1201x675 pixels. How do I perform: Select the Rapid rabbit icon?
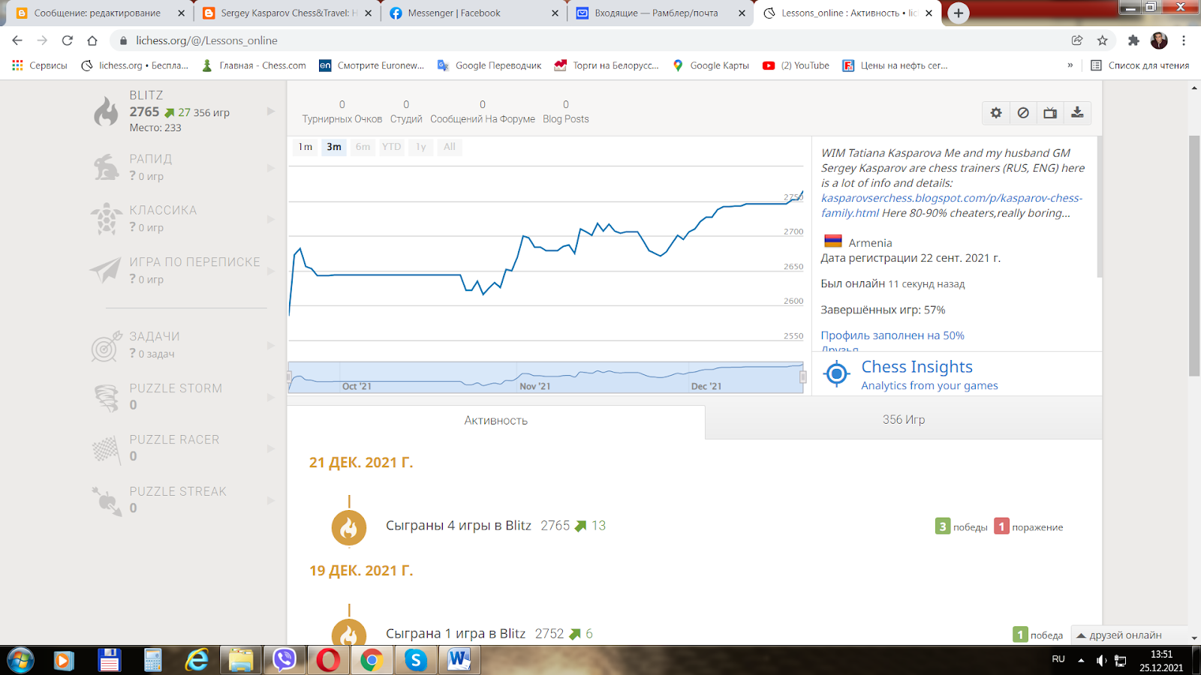[107, 167]
